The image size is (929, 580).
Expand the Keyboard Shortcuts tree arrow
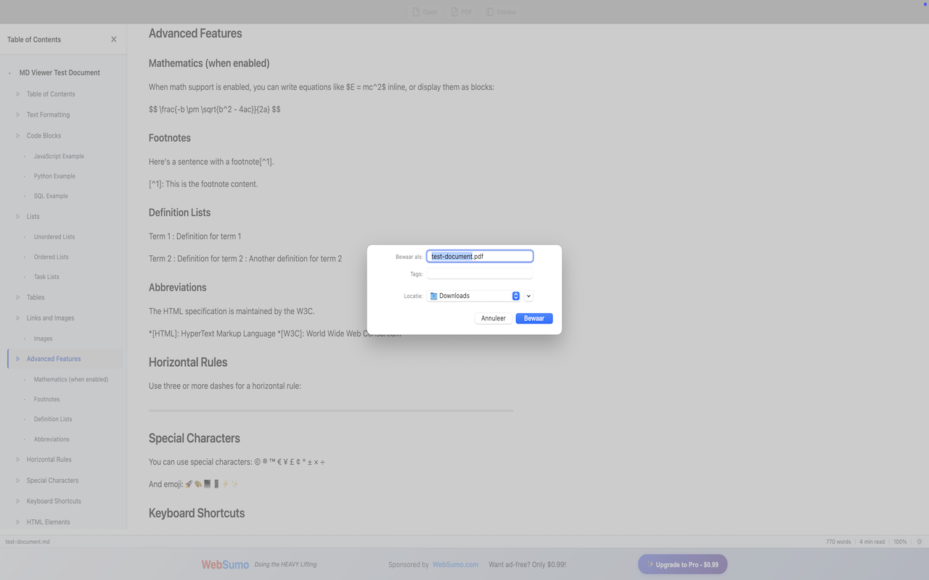(x=18, y=501)
